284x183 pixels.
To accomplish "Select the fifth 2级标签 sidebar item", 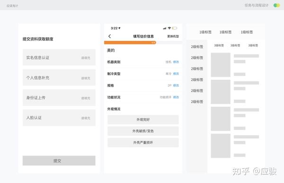I will (x=197, y=91).
